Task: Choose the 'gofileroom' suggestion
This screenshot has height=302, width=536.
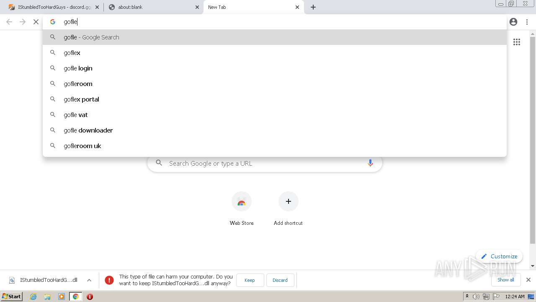Action: click(275, 84)
